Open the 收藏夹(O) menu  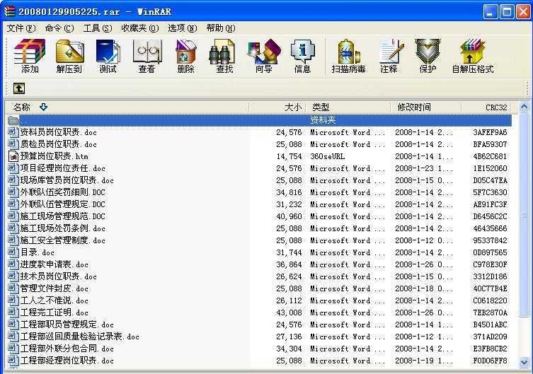click(139, 28)
